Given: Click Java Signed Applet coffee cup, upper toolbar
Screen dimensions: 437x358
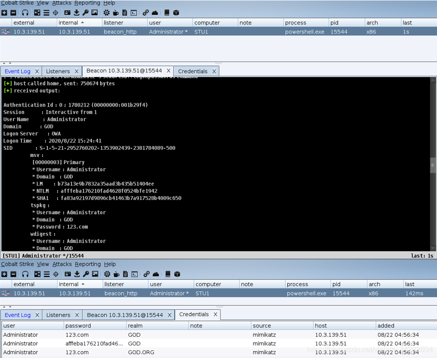Looking at the screenshot, I should click(116, 13).
